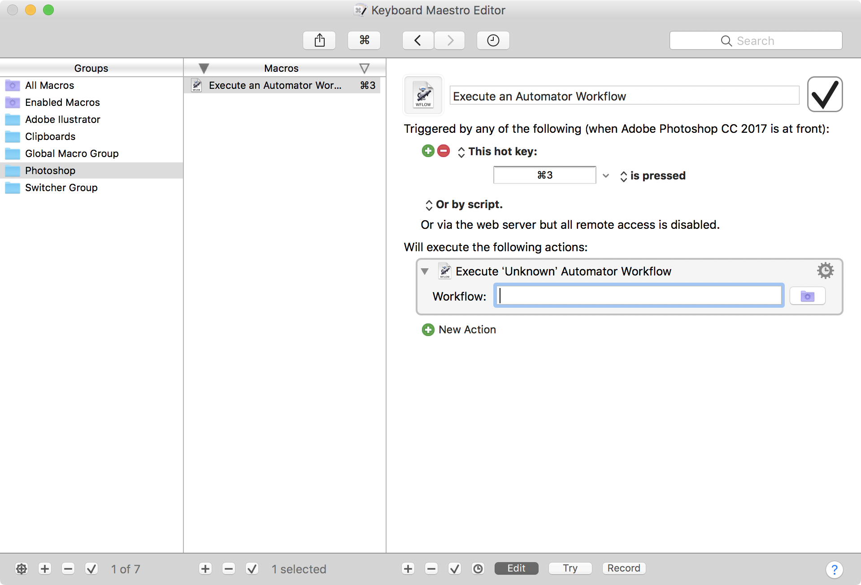The width and height of the screenshot is (861, 585).
Task: Remove the hot key trigger with red minus
Action: click(x=444, y=151)
